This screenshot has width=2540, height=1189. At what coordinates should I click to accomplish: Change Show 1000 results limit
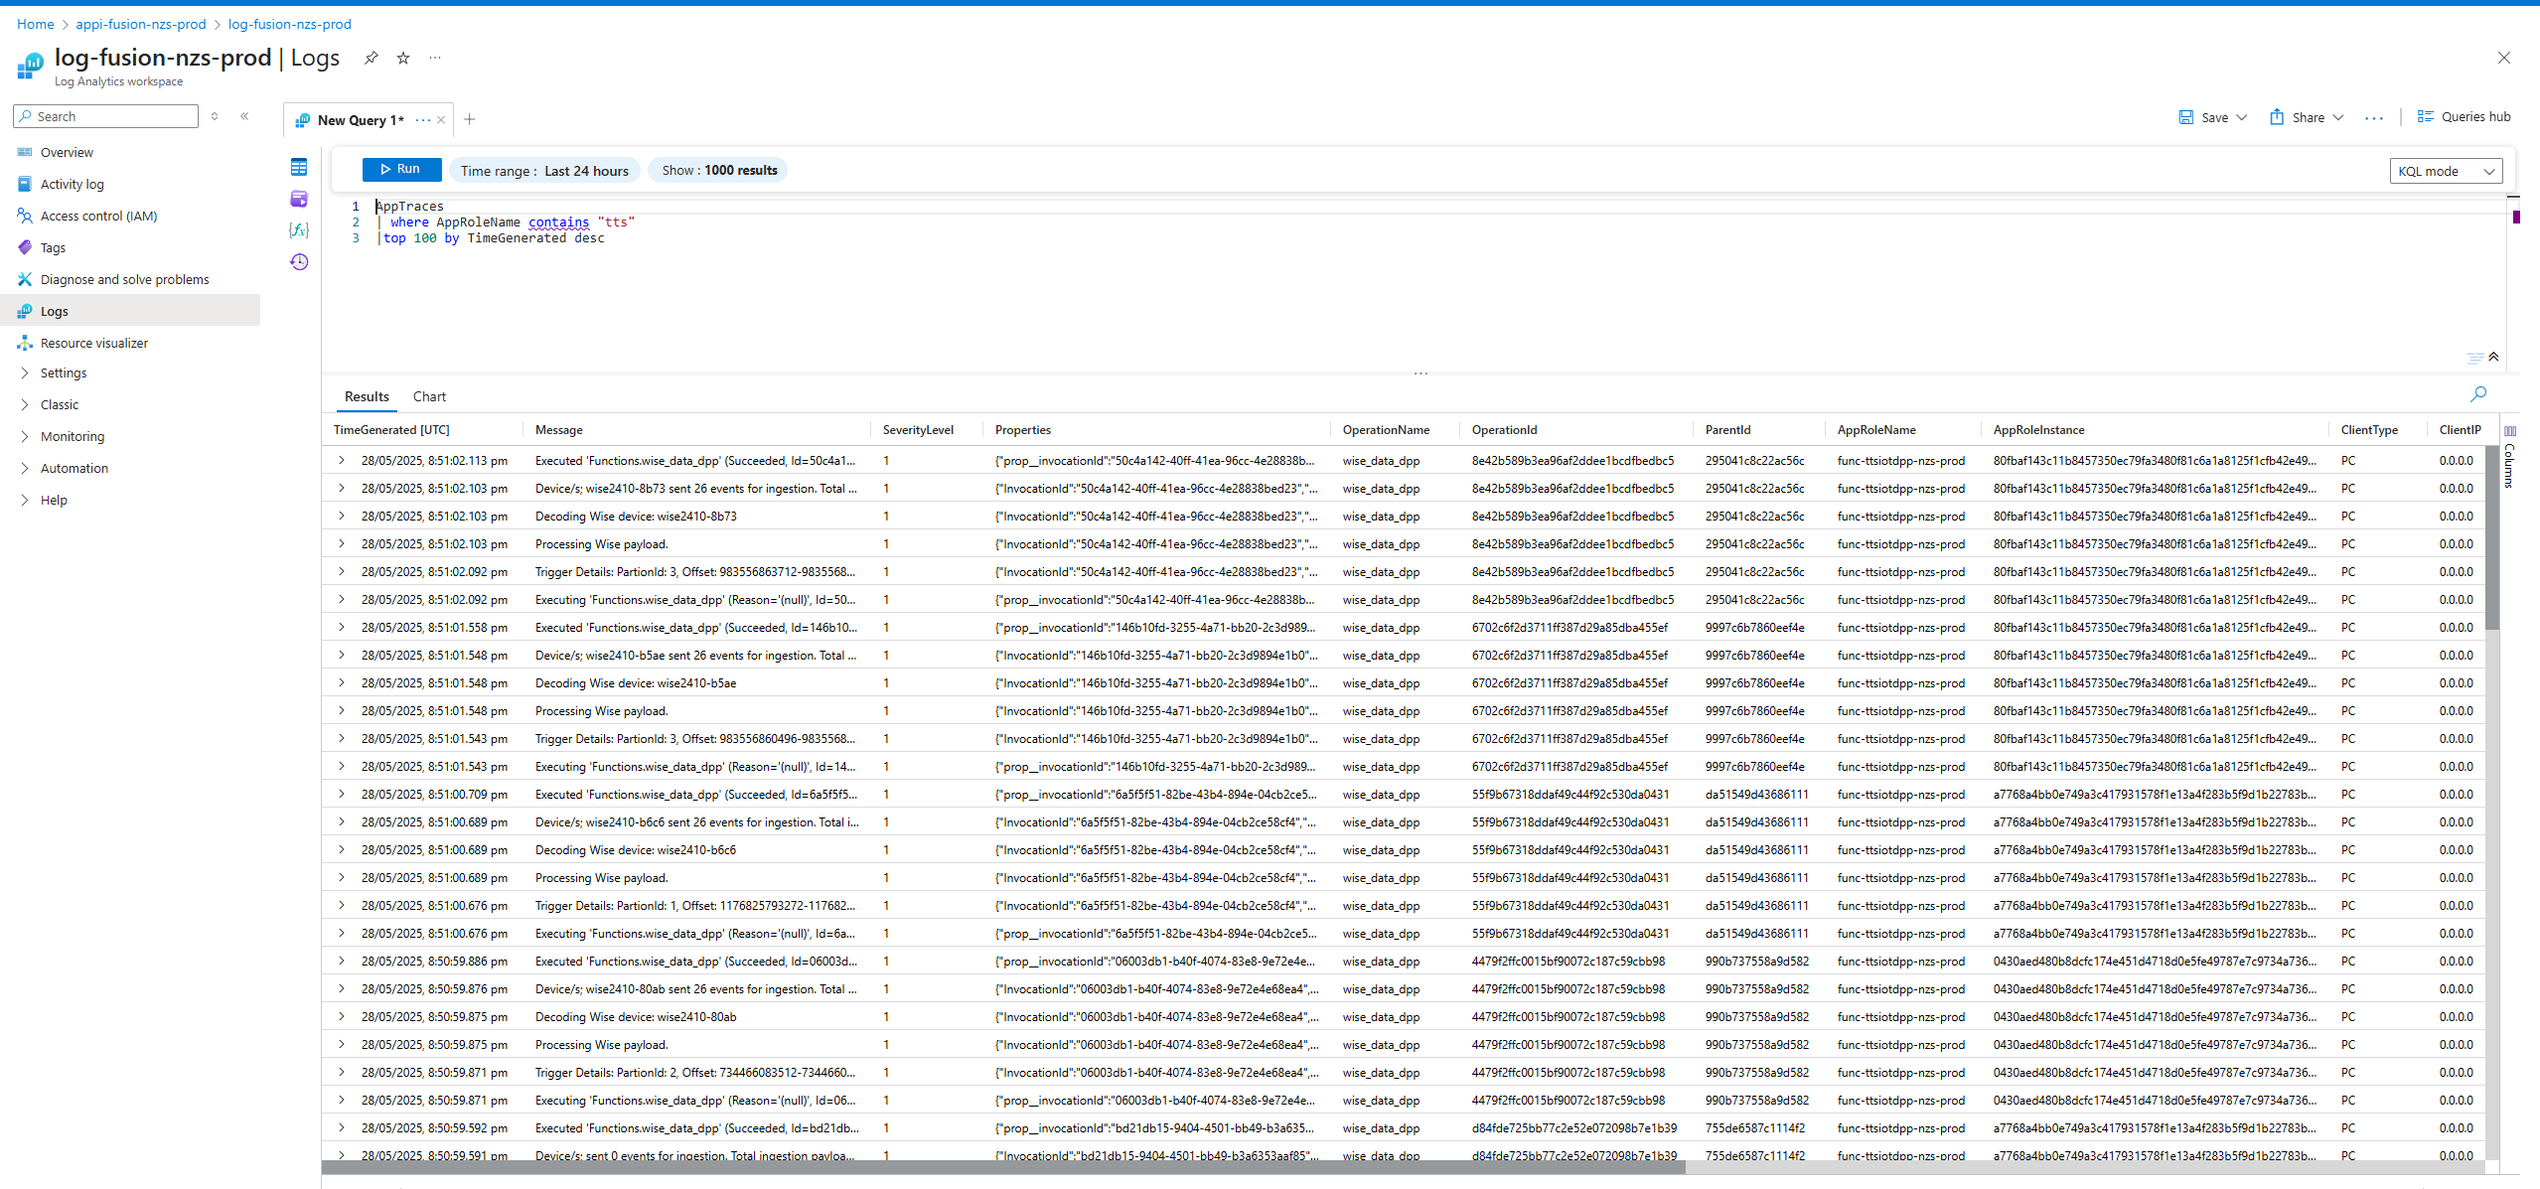pos(719,170)
